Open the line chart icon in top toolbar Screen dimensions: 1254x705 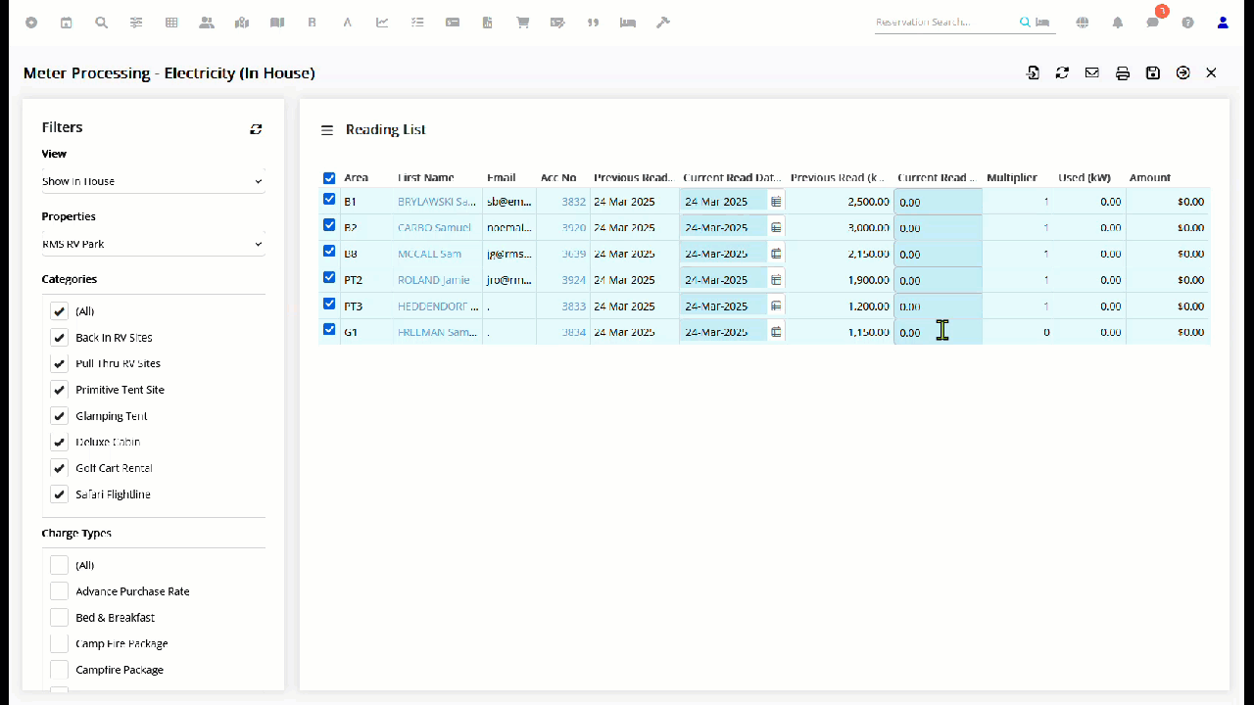(382, 23)
